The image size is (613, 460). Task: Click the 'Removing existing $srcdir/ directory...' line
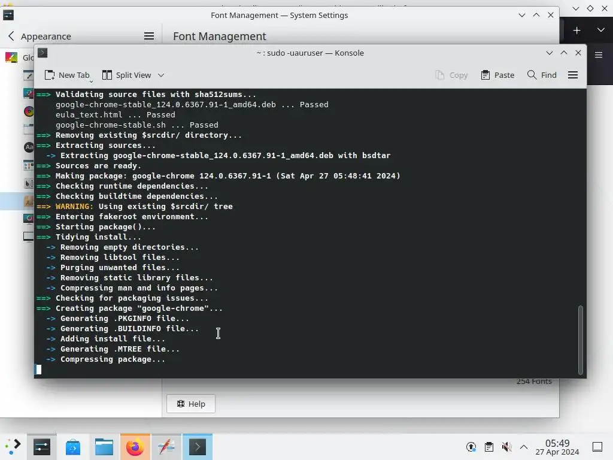(148, 135)
